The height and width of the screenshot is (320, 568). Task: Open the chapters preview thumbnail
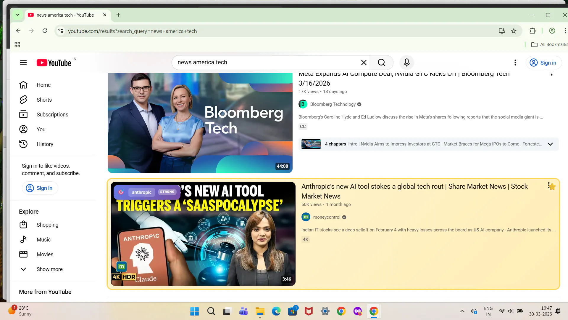click(311, 144)
